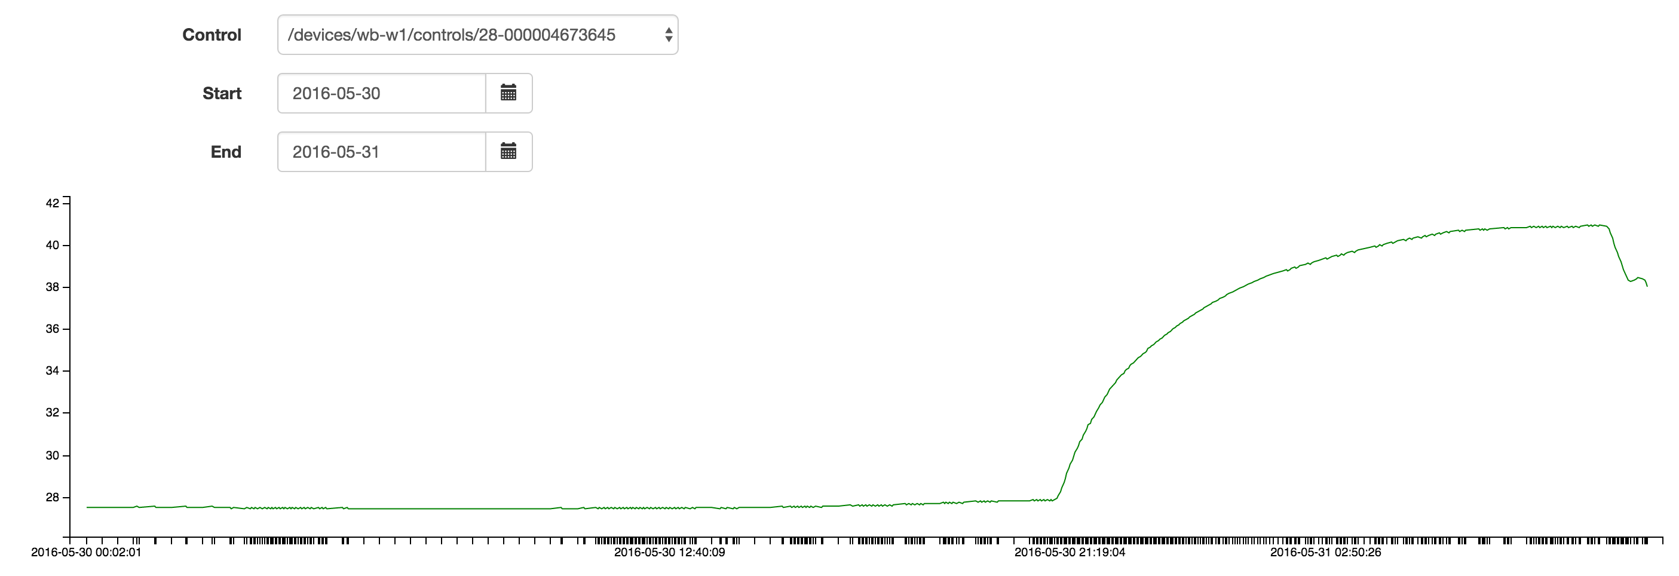
Task: Click x-axis label 2016-05-31 02:50:26
Action: click(x=1326, y=553)
